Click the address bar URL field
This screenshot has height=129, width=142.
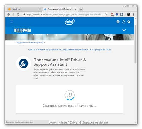point(64,14)
